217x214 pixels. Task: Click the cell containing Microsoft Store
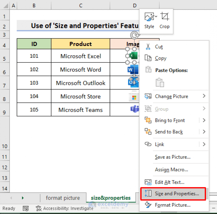[81, 96]
